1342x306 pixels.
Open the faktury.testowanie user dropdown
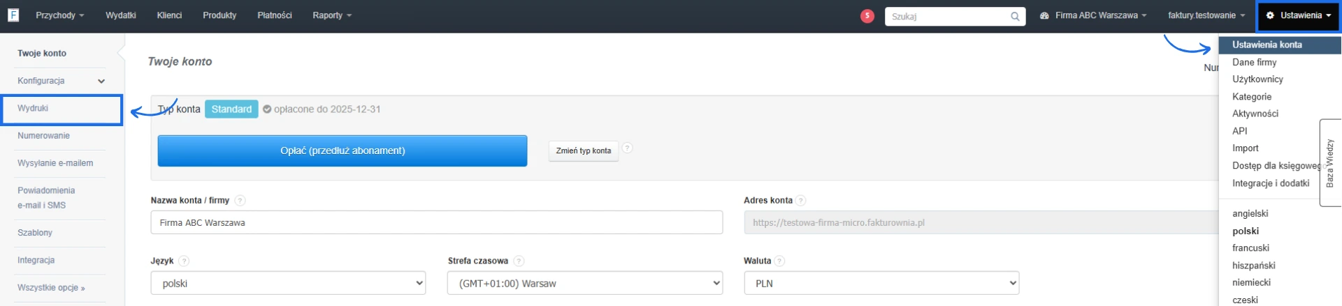[1206, 15]
